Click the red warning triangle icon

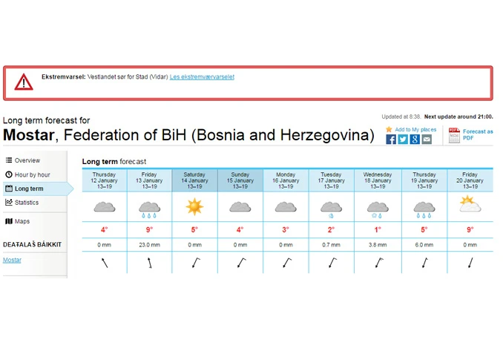pos(24,82)
